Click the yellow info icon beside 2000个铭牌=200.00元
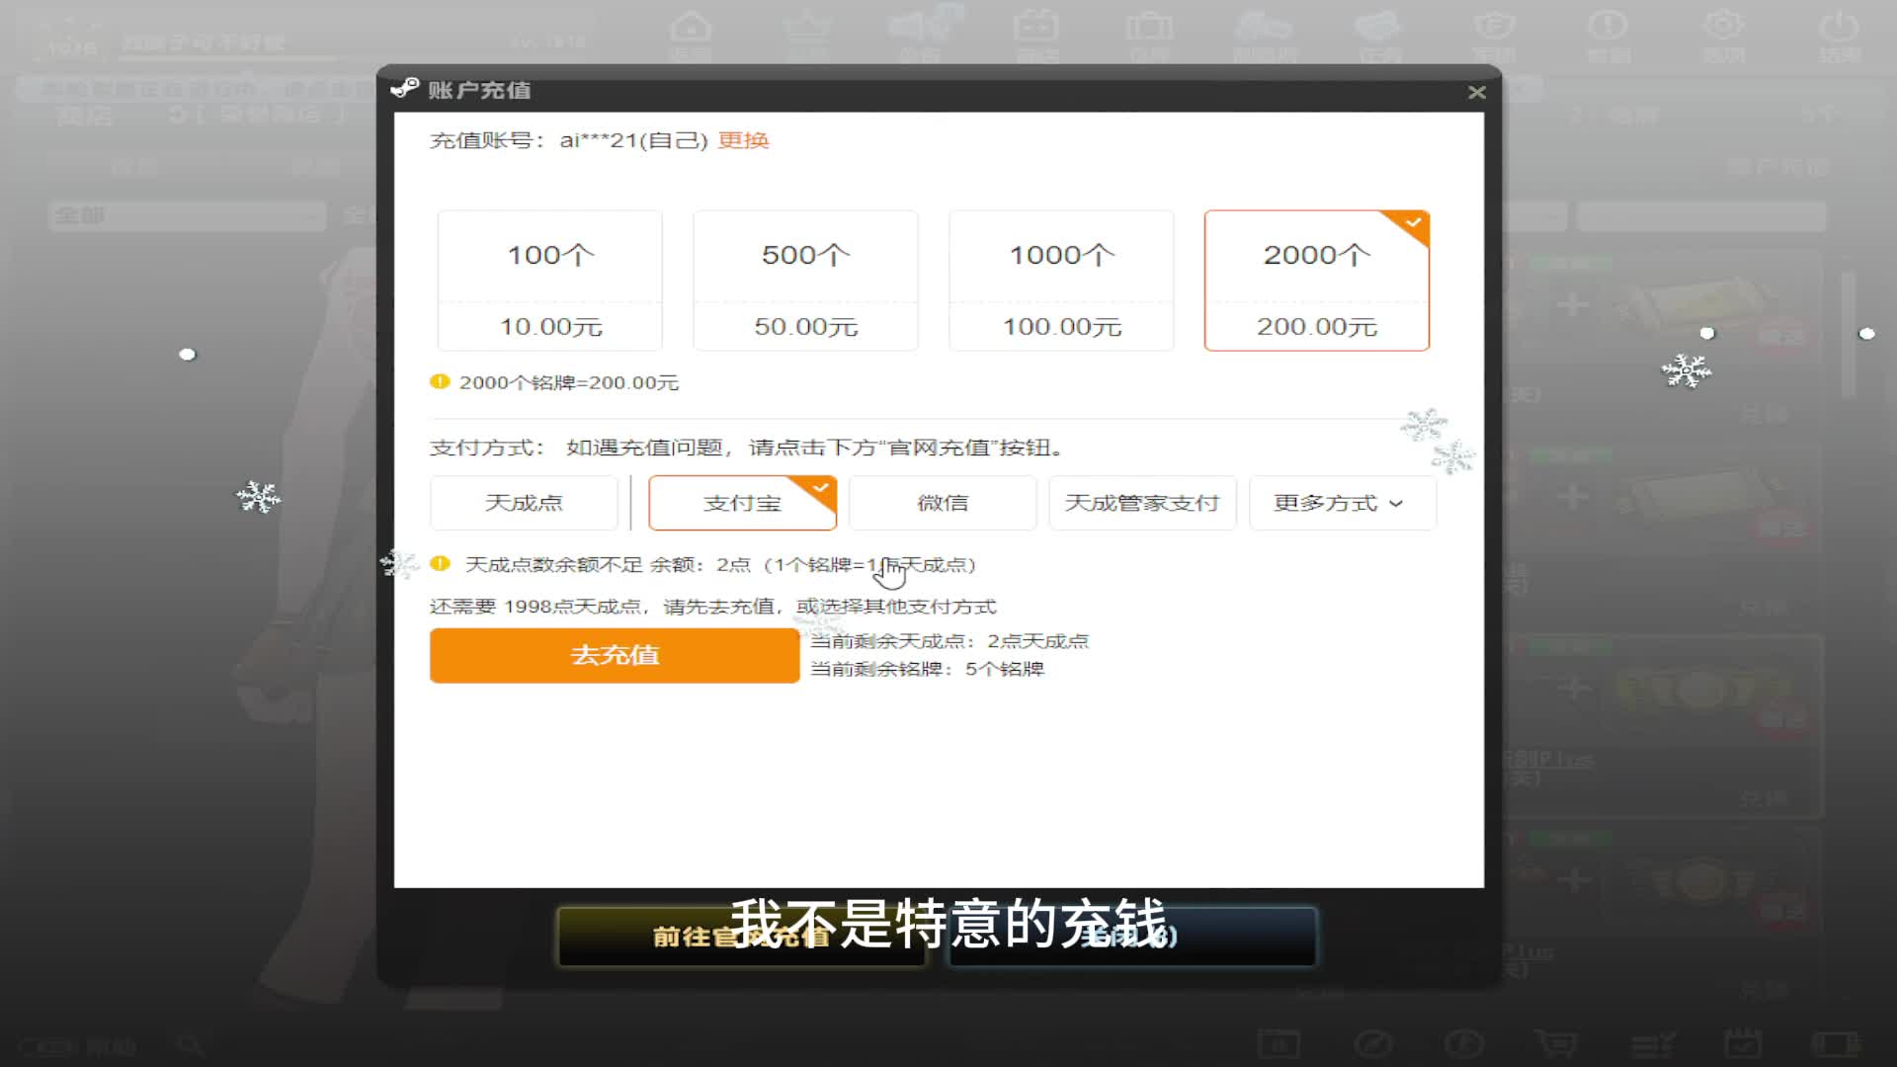1897x1067 pixels. pyautogui.click(x=440, y=381)
